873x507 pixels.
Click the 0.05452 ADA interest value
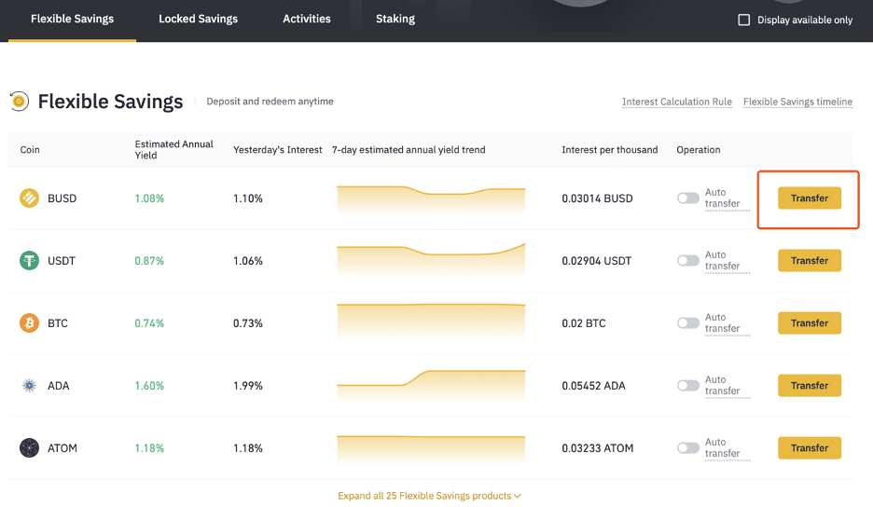(593, 385)
